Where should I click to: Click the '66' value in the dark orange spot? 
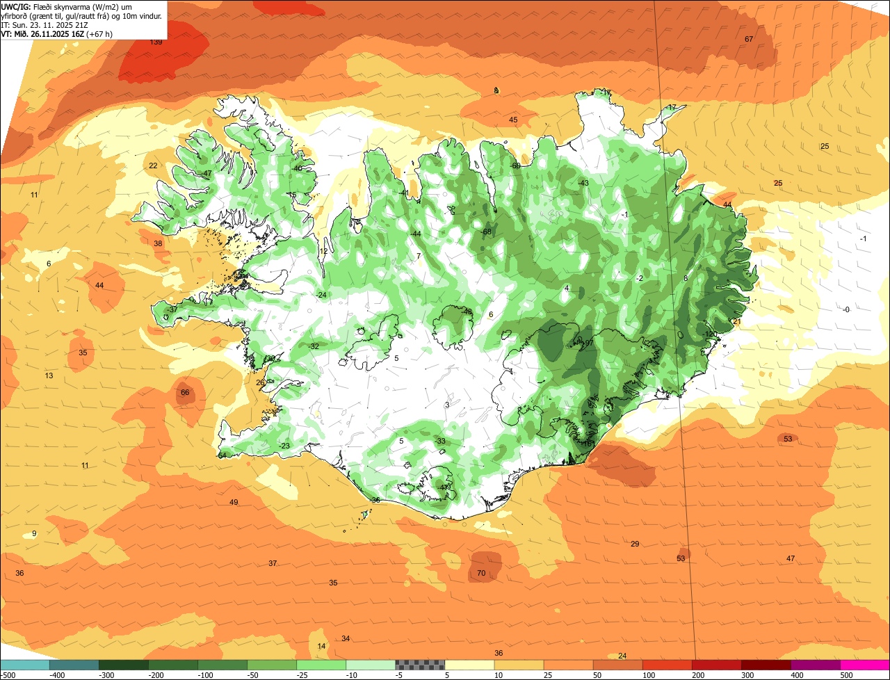185,393
